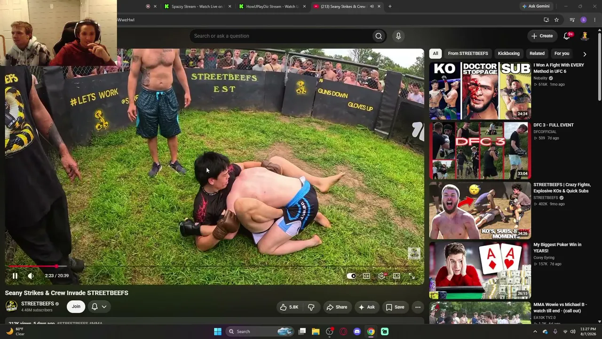Click the Ask button under the video
The width and height of the screenshot is (602, 339).
point(366,307)
